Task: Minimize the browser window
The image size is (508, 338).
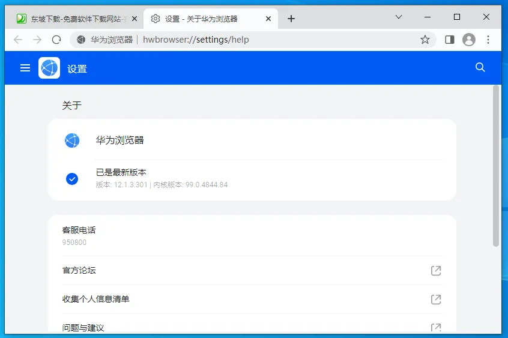Action: pos(428,17)
